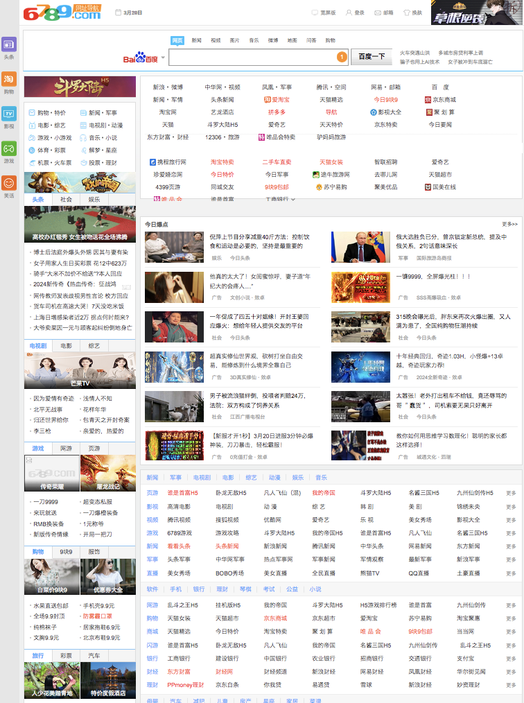Image resolution: width=524 pixels, height=703 pixels.
Task: Open the 今日9块9 link
Action: [x=385, y=100]
